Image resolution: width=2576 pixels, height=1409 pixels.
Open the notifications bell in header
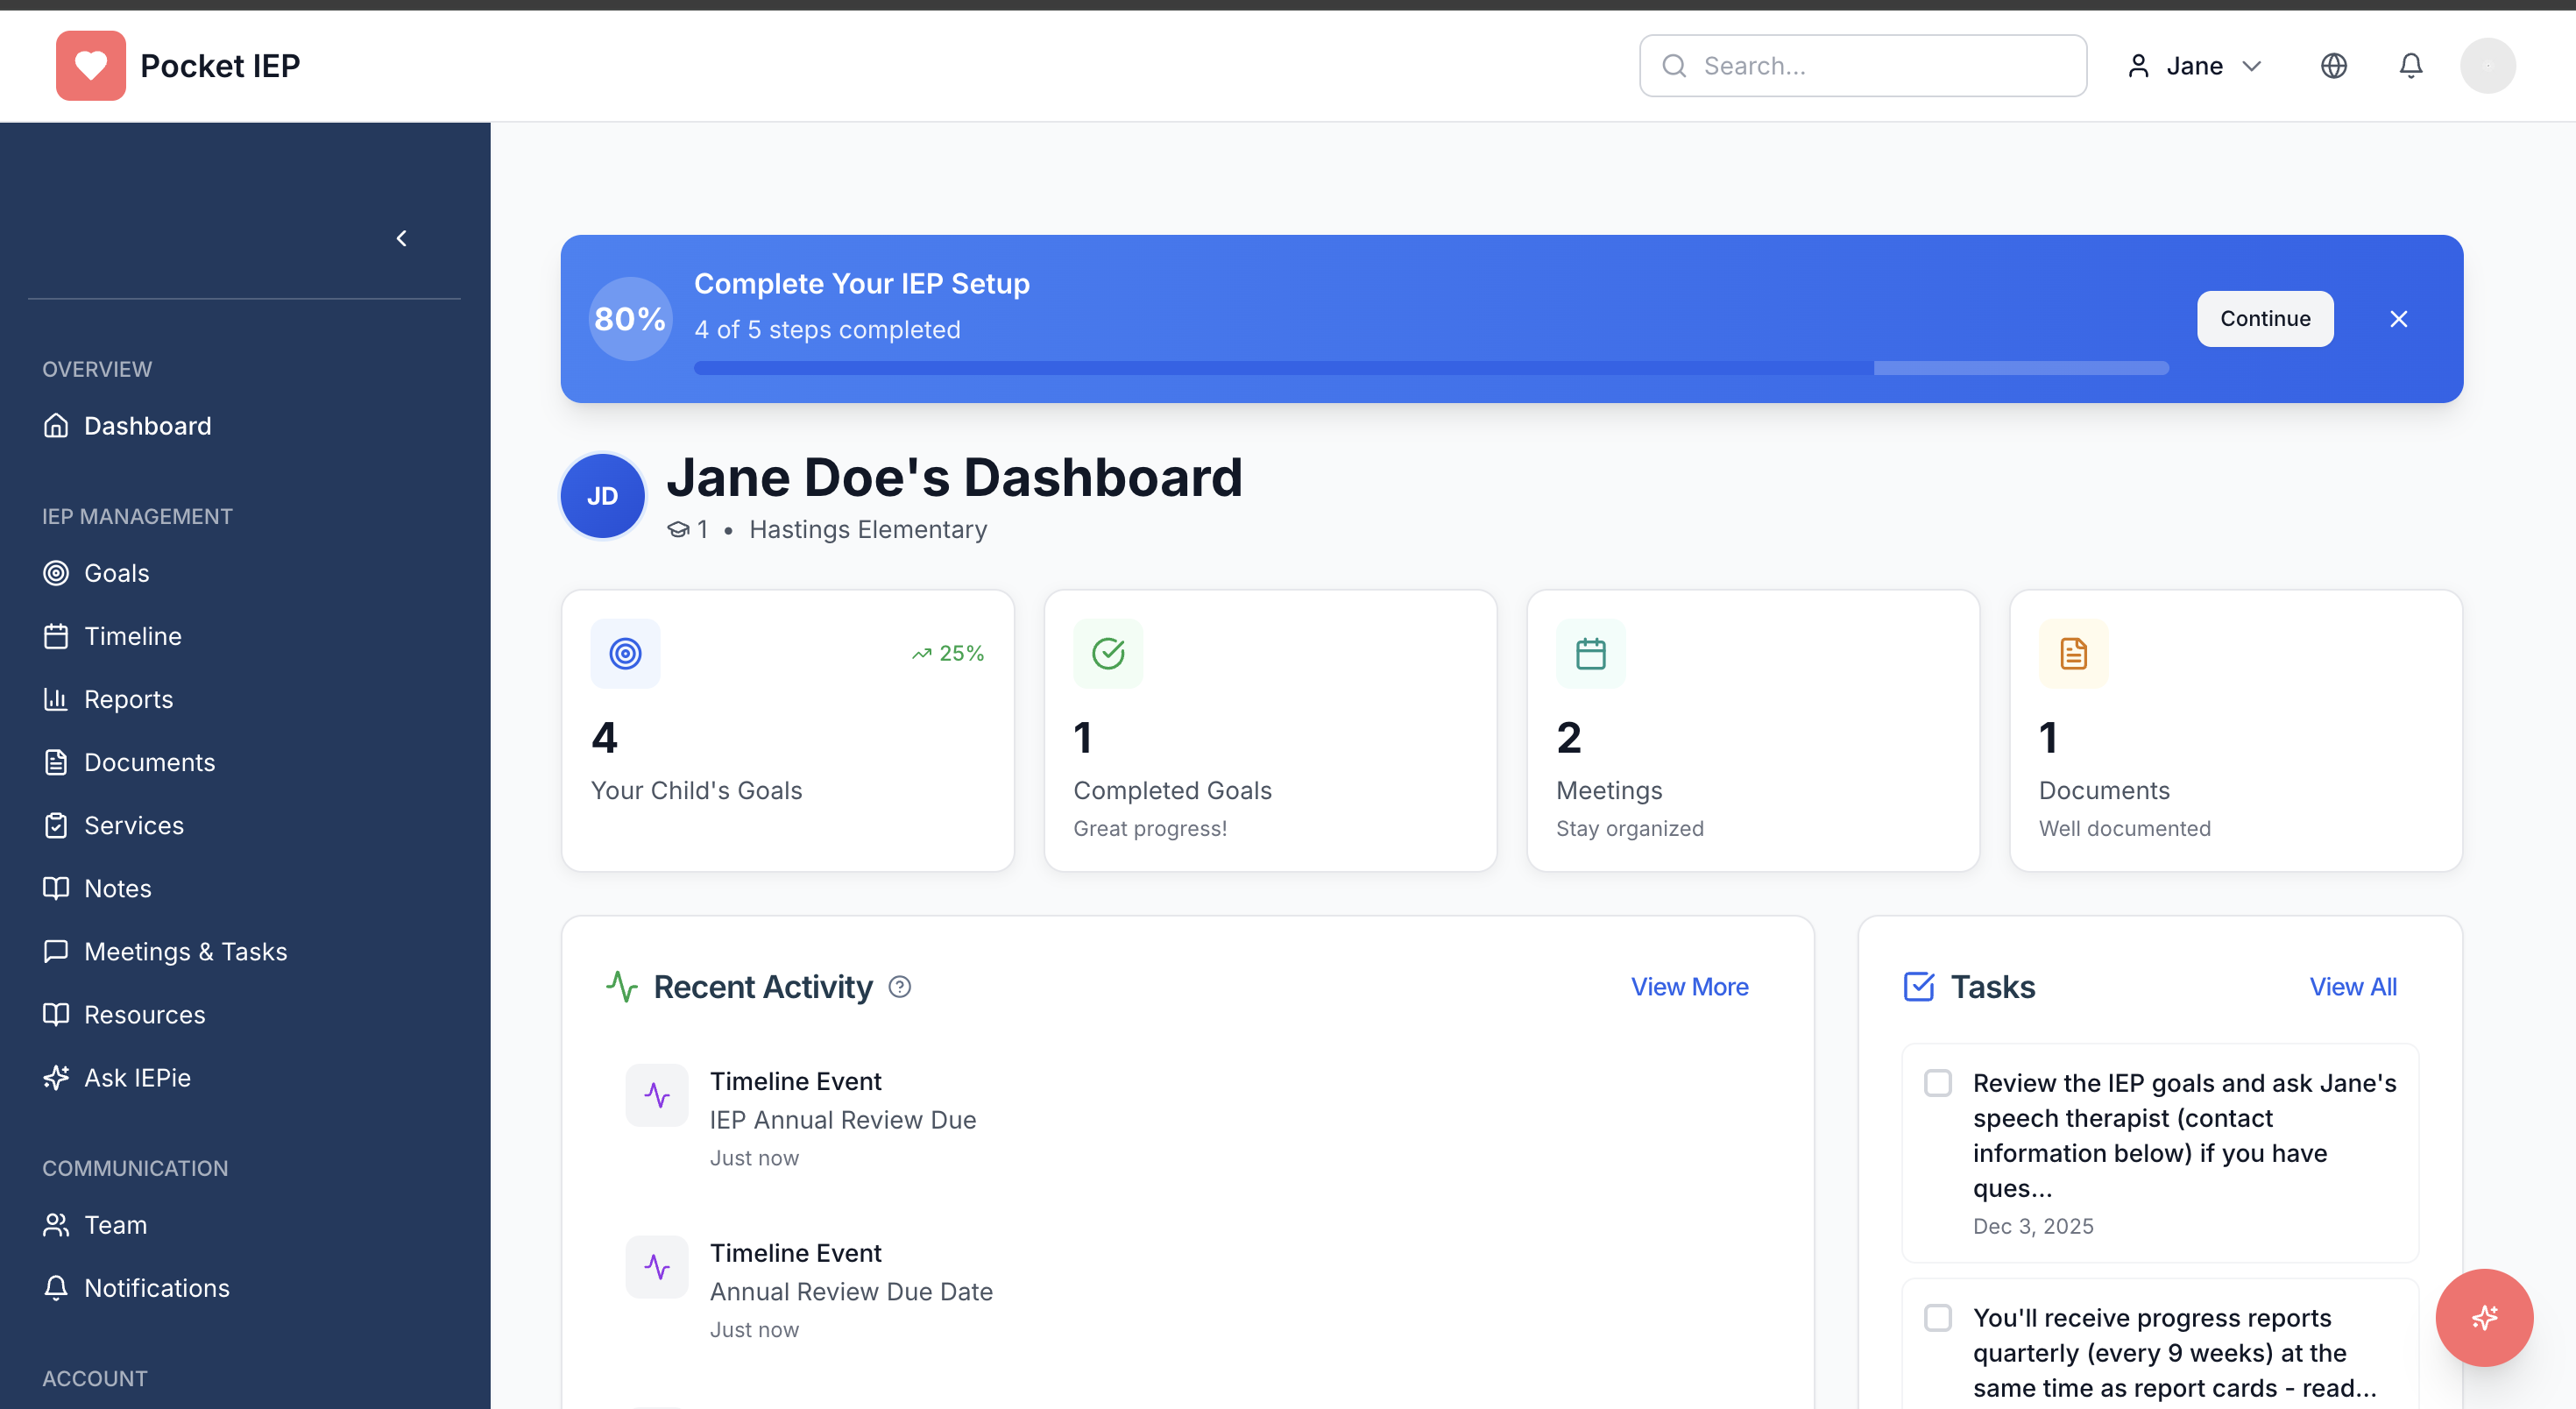(2410, 66)
